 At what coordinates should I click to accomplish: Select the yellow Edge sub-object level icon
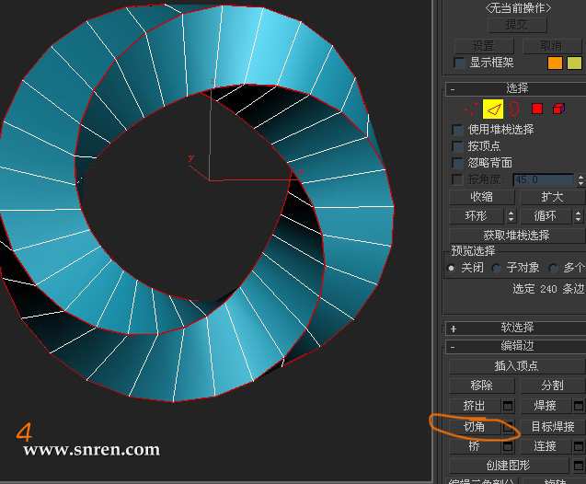(x=493, y=109)
